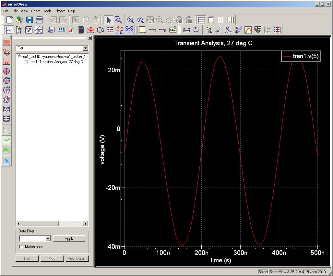This screenshot has width=333, height=276.
Task: Select the IM/RE complex plane chart icon
Action: (6, 52)
